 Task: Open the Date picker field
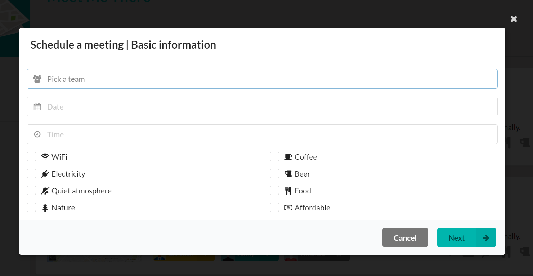[x=262, y=106]
